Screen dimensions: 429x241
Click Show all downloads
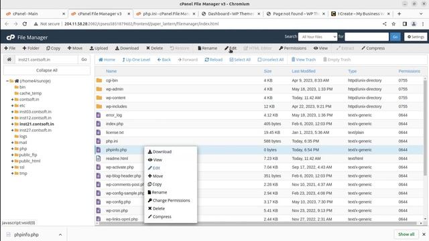pos(406,234)
